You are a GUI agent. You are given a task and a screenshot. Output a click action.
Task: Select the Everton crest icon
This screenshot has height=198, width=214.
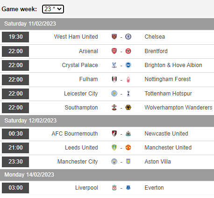128,188
